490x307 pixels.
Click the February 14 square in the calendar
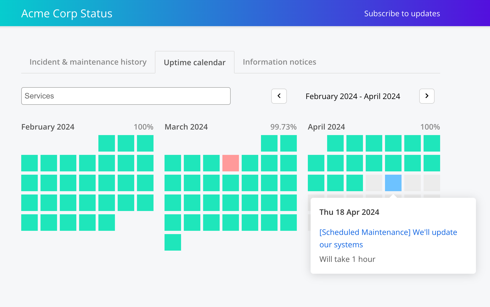[87, 183]
